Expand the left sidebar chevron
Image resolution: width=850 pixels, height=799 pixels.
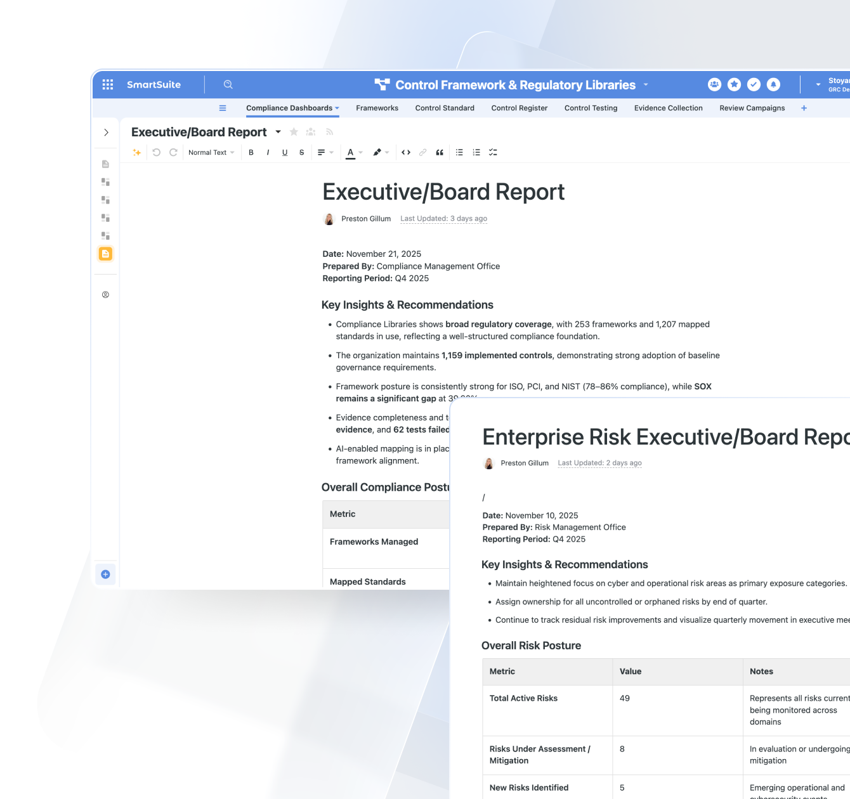[106, 133]
